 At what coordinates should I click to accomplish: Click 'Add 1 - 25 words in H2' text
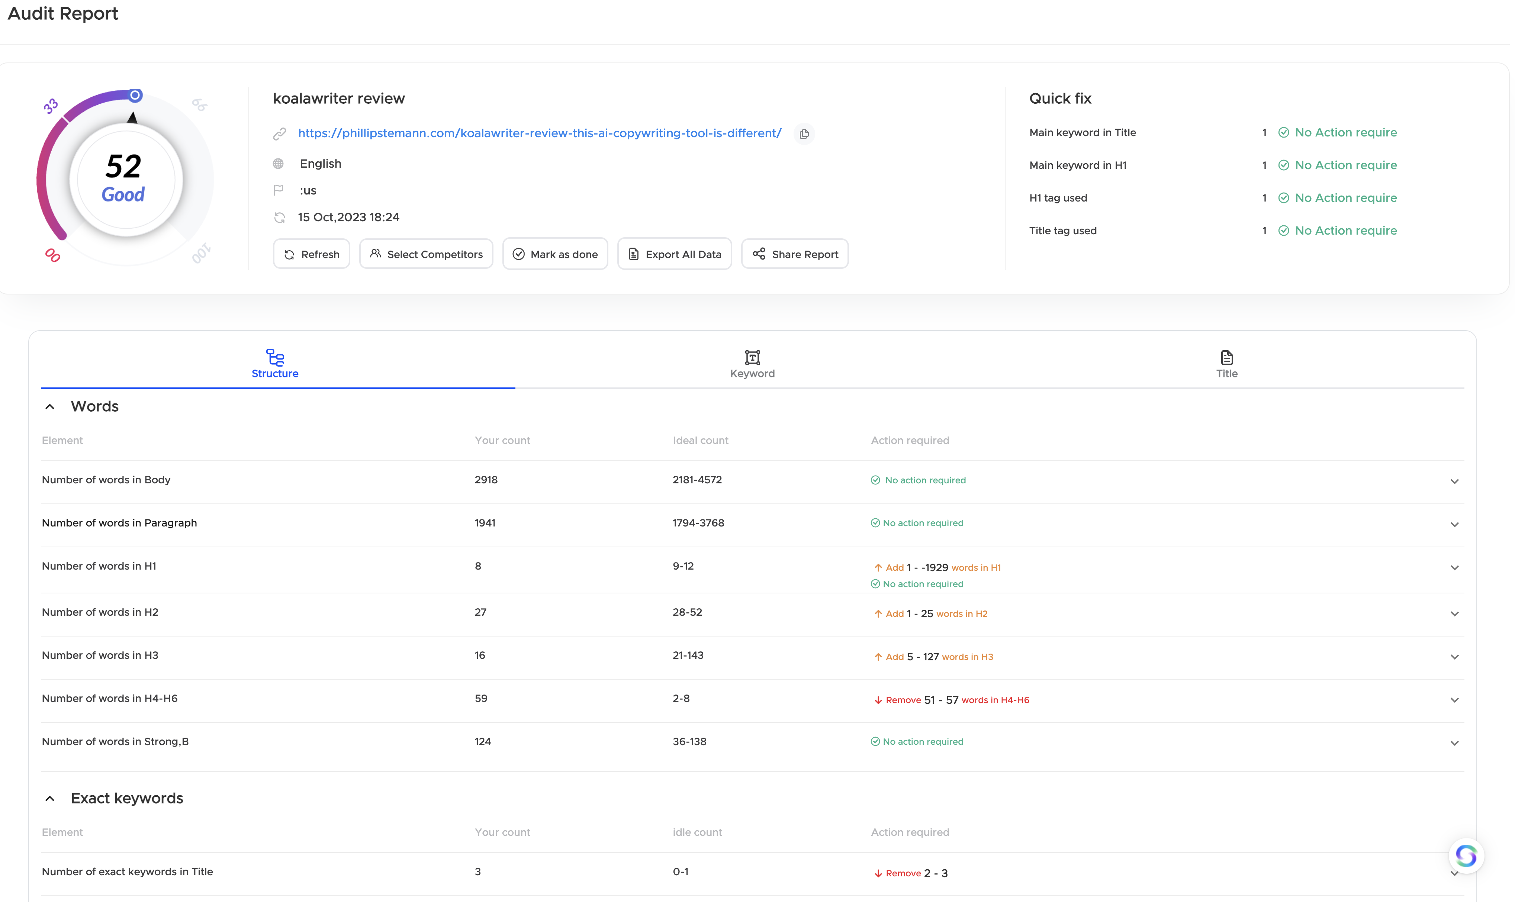pos(936,614)
